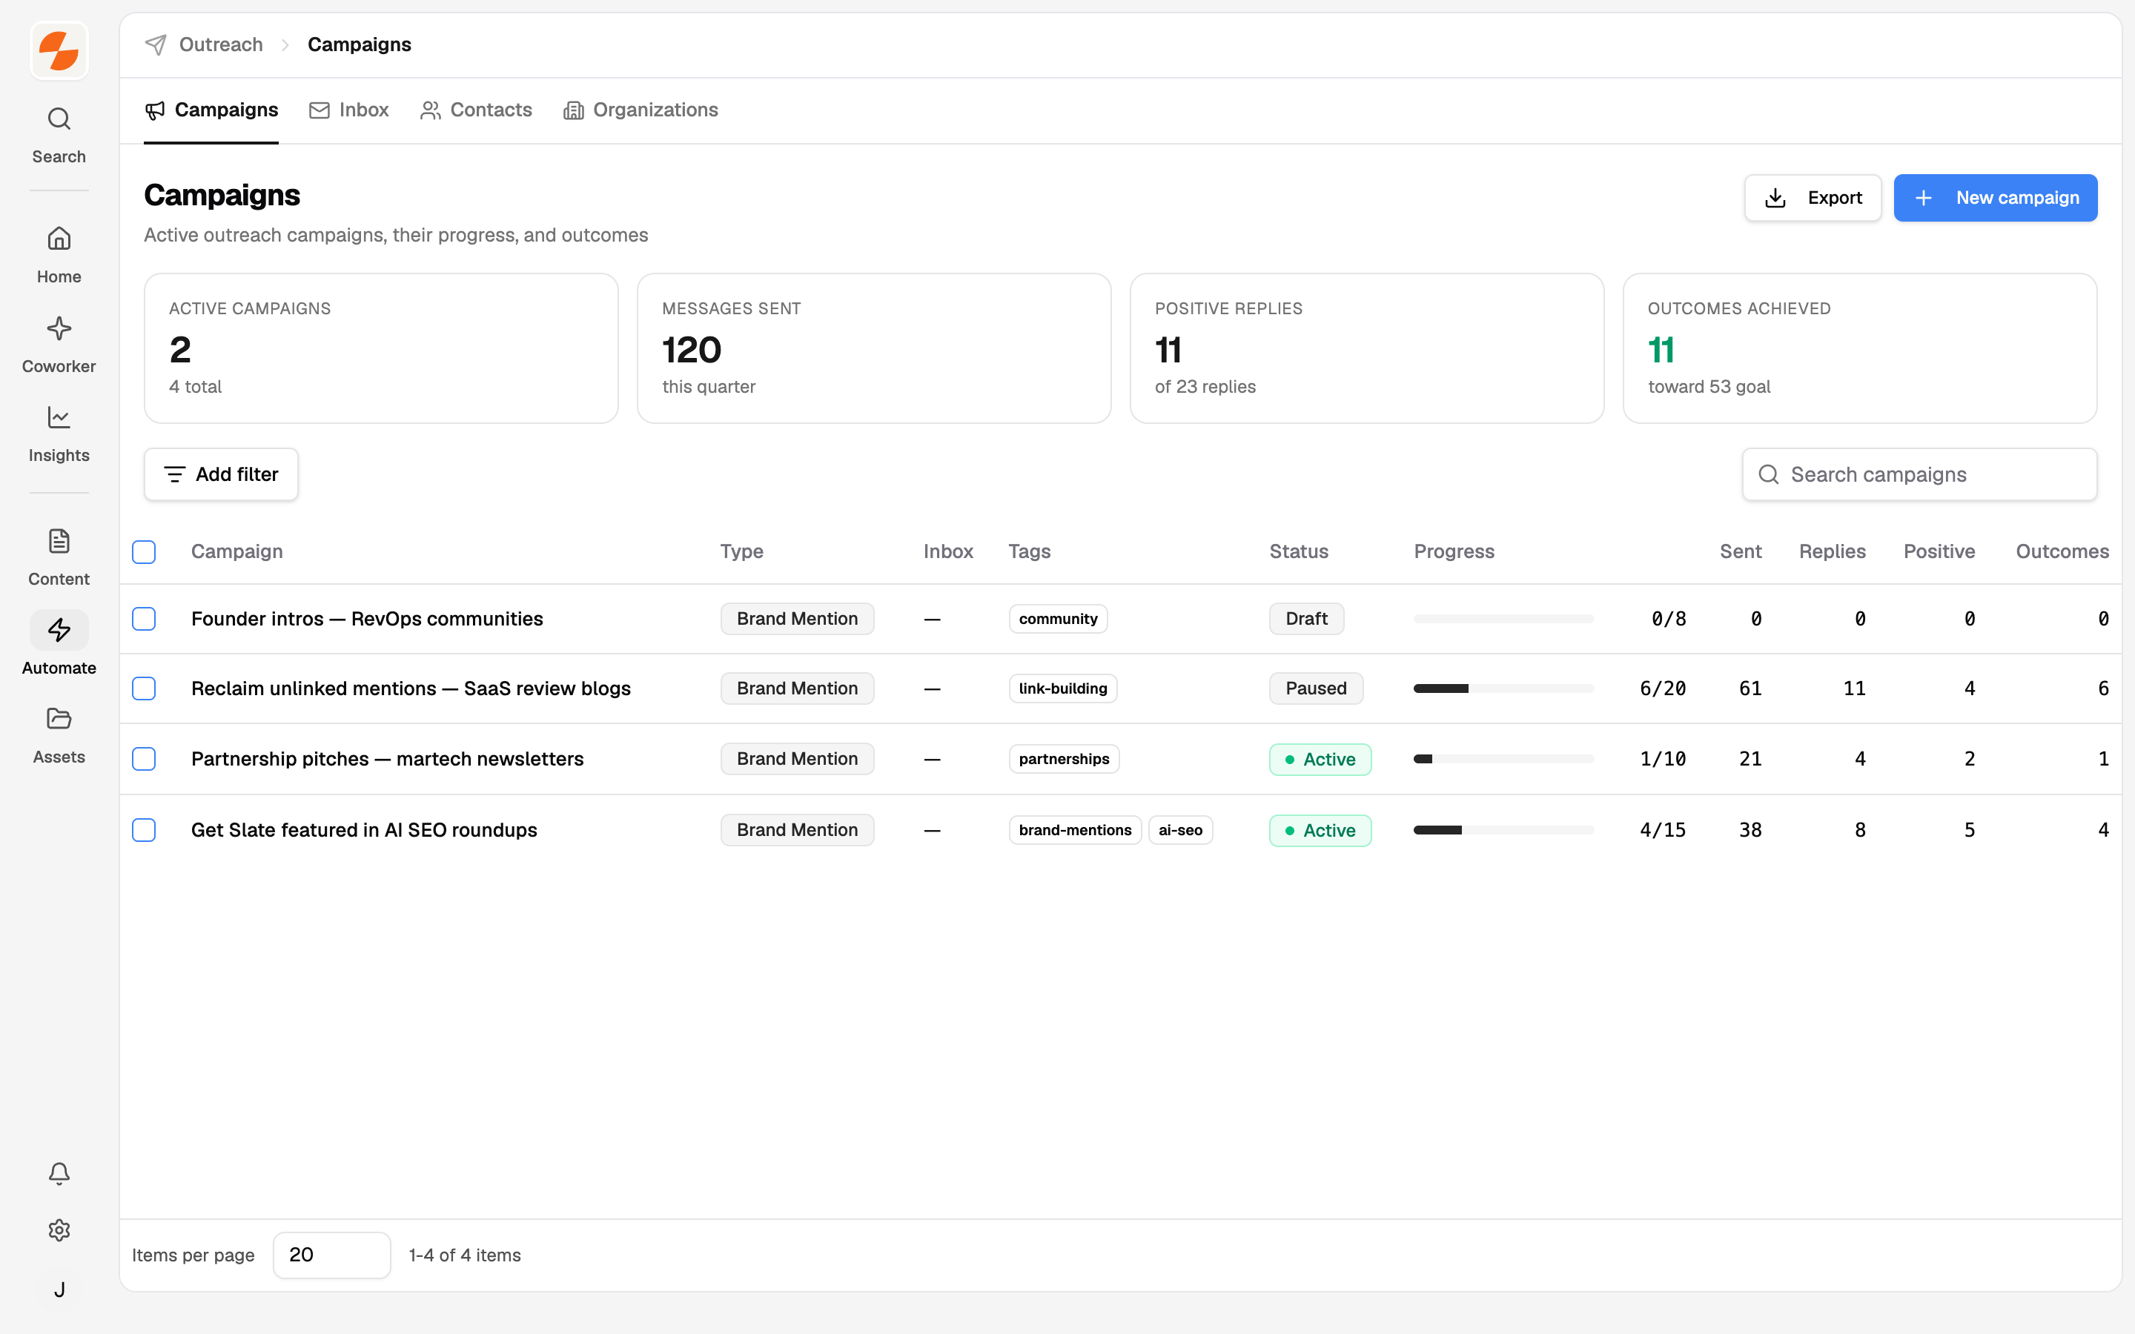The width and height of the screenshot is (2135, 1334).
Task: Click the Outcomes Achieved stat card
Action: (x=1860, y=348)
